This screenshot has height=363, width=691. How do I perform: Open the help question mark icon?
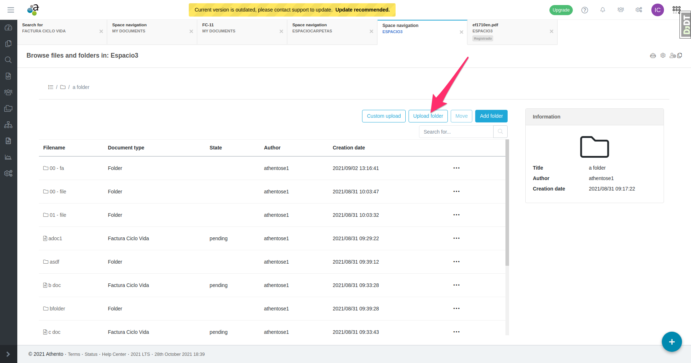point(585,10)
